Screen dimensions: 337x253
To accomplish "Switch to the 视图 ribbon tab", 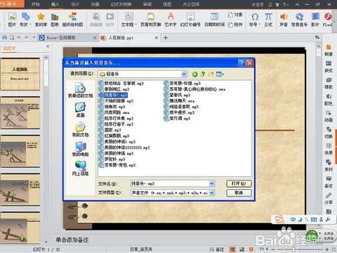I will coord(167,4).
